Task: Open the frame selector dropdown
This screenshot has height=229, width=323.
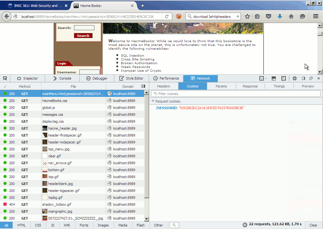Action: tap(263, 78)
